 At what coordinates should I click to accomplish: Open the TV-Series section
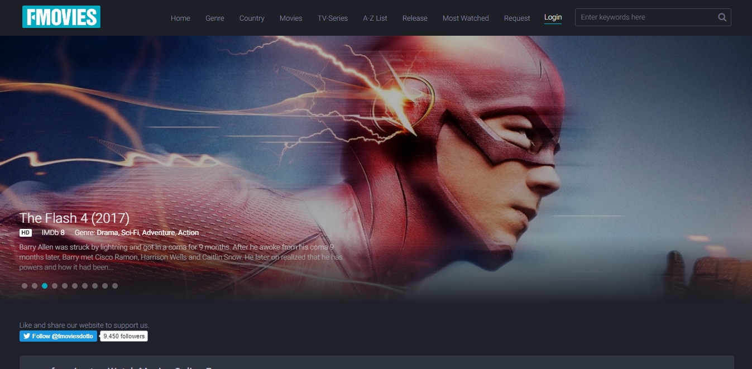pyautogui.click(x=333, y=18)
